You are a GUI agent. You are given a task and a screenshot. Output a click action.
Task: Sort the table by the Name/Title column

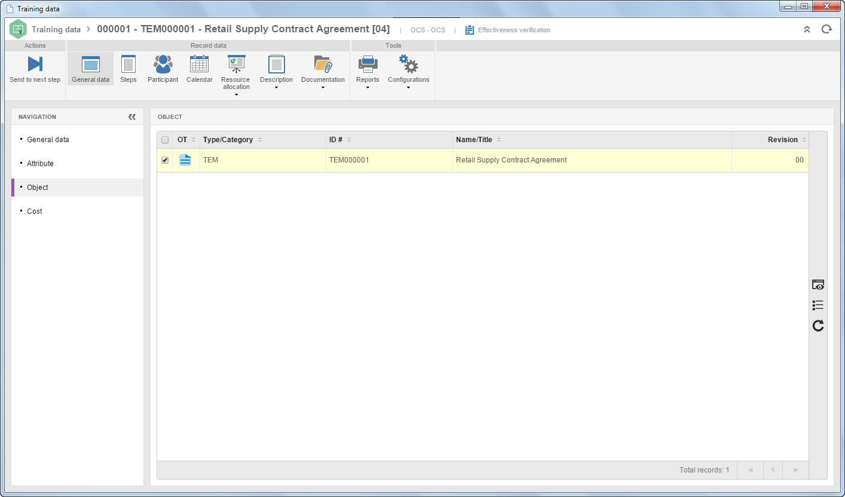click(474, 140)
